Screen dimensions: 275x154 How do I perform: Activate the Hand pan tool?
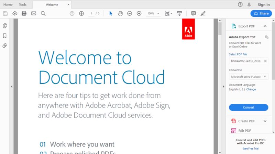(120, 13)
